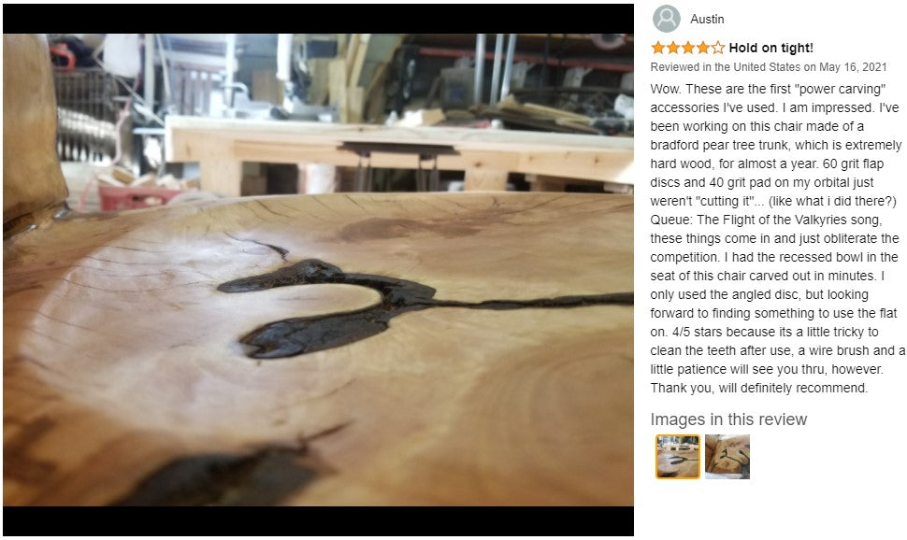Click the second filled orange rating star
This screenshot has width=907, height=540.
coord(672,48)
